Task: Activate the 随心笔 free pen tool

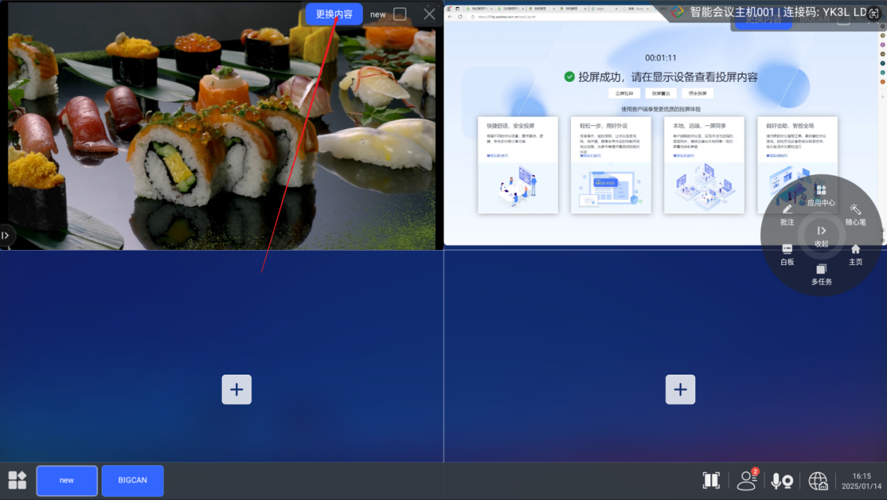Action: (855, 214)
